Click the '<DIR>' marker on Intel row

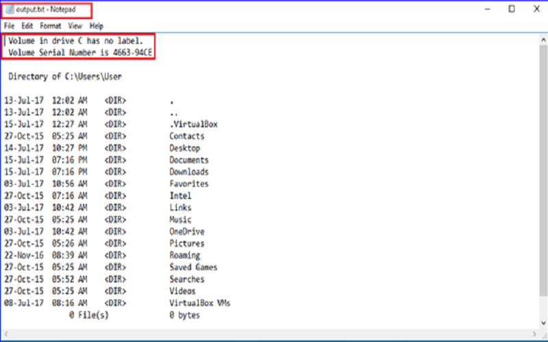[115, 196]
